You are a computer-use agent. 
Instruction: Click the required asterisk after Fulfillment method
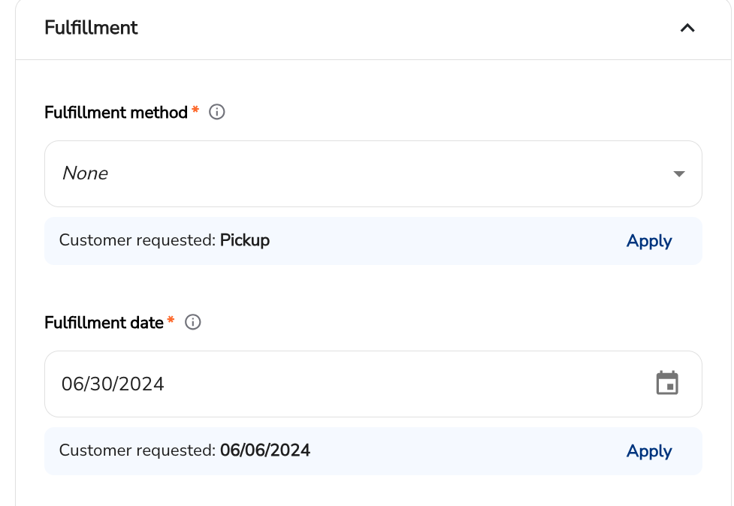(195, 110)
